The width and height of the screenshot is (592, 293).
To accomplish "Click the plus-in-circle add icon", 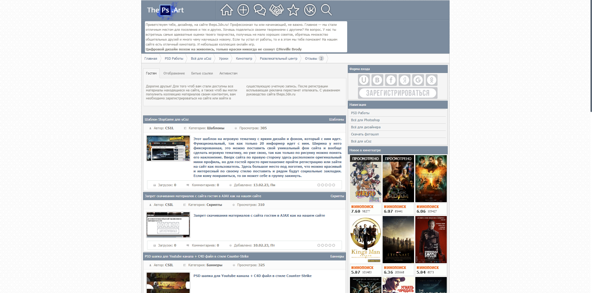I will point(243,10).
